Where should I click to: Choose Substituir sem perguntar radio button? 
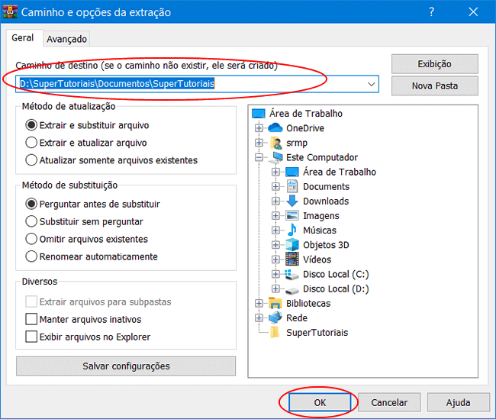[31, 222]
